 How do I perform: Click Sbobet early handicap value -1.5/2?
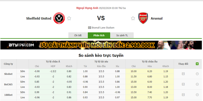[53, 71]
